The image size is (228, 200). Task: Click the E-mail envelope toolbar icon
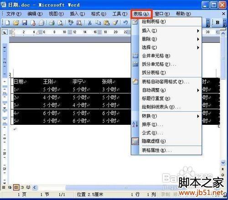point(41,23)
